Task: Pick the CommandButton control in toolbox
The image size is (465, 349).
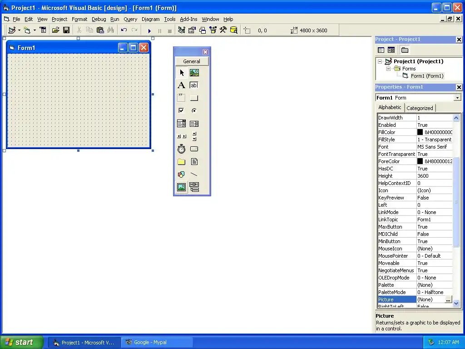Action: (194, 98)
